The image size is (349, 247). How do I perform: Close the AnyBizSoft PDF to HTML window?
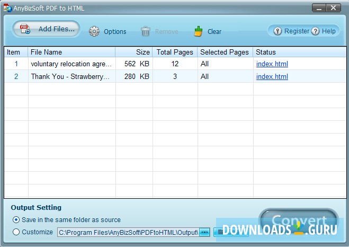334,8
